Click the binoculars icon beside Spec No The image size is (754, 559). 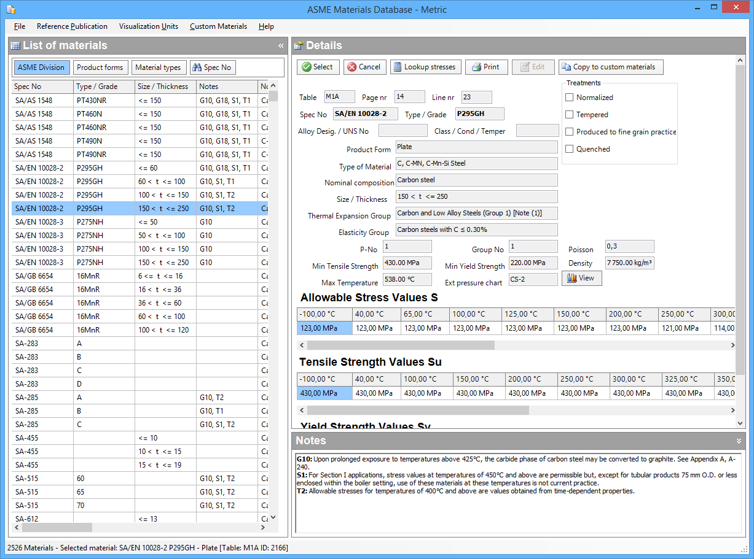197,67
